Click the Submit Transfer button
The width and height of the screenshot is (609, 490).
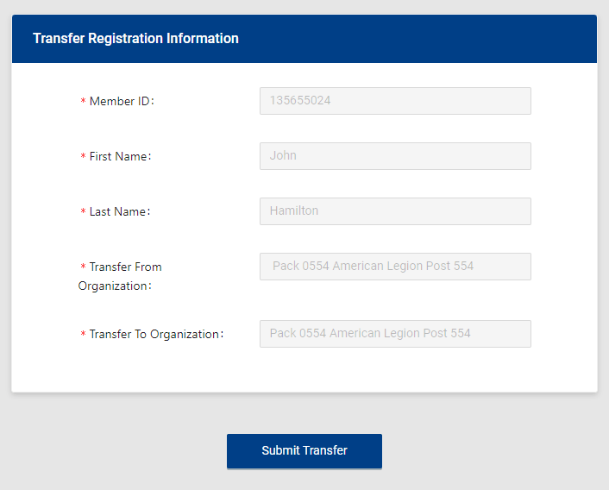point(304,451)
